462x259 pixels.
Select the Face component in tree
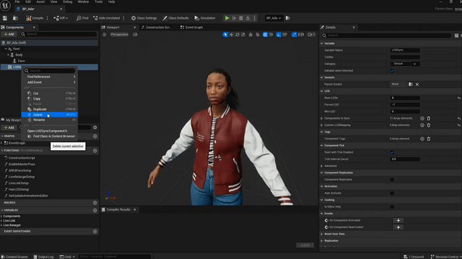tap(21, 61)
